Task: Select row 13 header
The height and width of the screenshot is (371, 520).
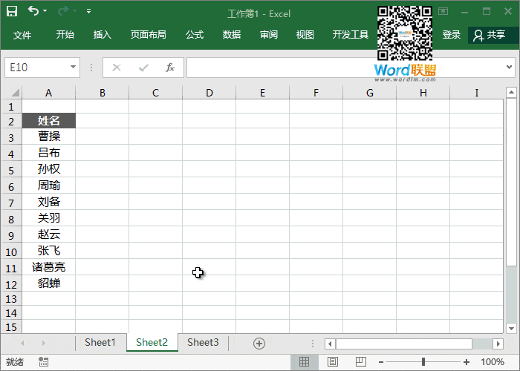Action: (11, 299)
